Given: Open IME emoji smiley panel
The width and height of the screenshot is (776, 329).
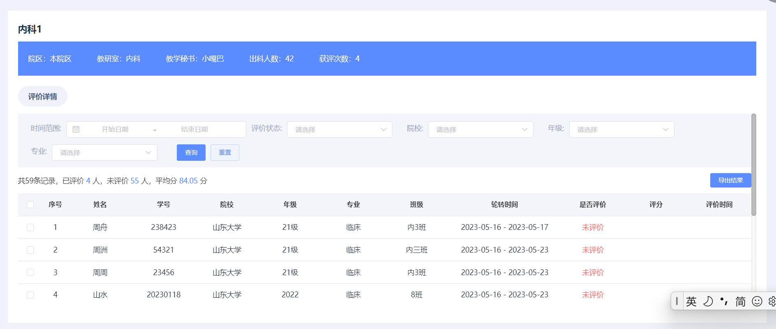Looking at the screenshot, I should pos(757,301).
